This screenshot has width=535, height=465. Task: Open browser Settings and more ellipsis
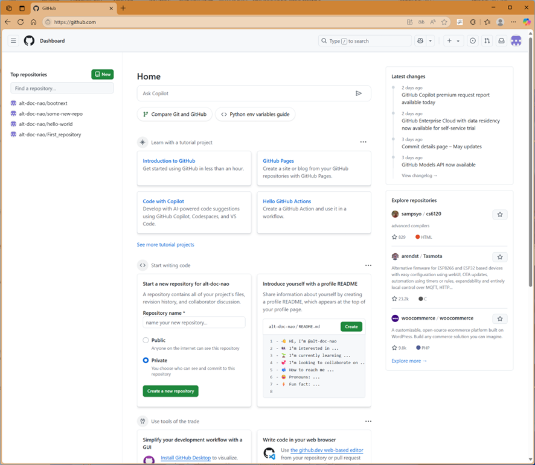513,22
